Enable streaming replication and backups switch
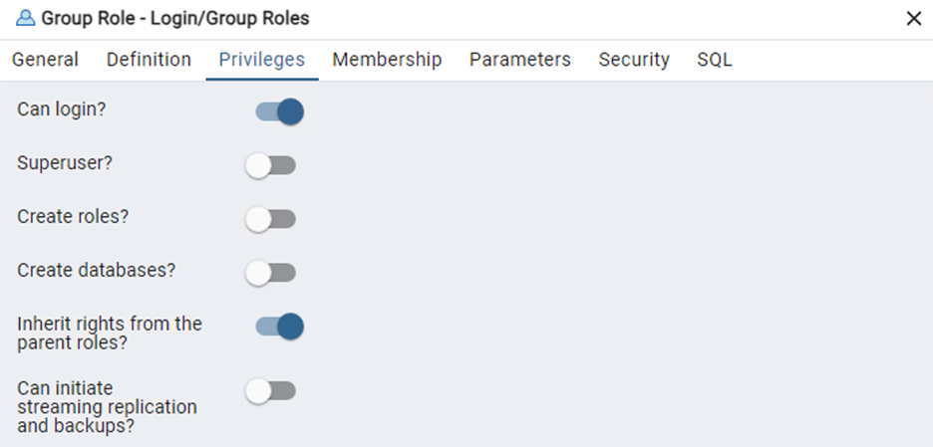The height and width of the screenshot is (447, 933). pyautogui.click(x=271, y=391)
